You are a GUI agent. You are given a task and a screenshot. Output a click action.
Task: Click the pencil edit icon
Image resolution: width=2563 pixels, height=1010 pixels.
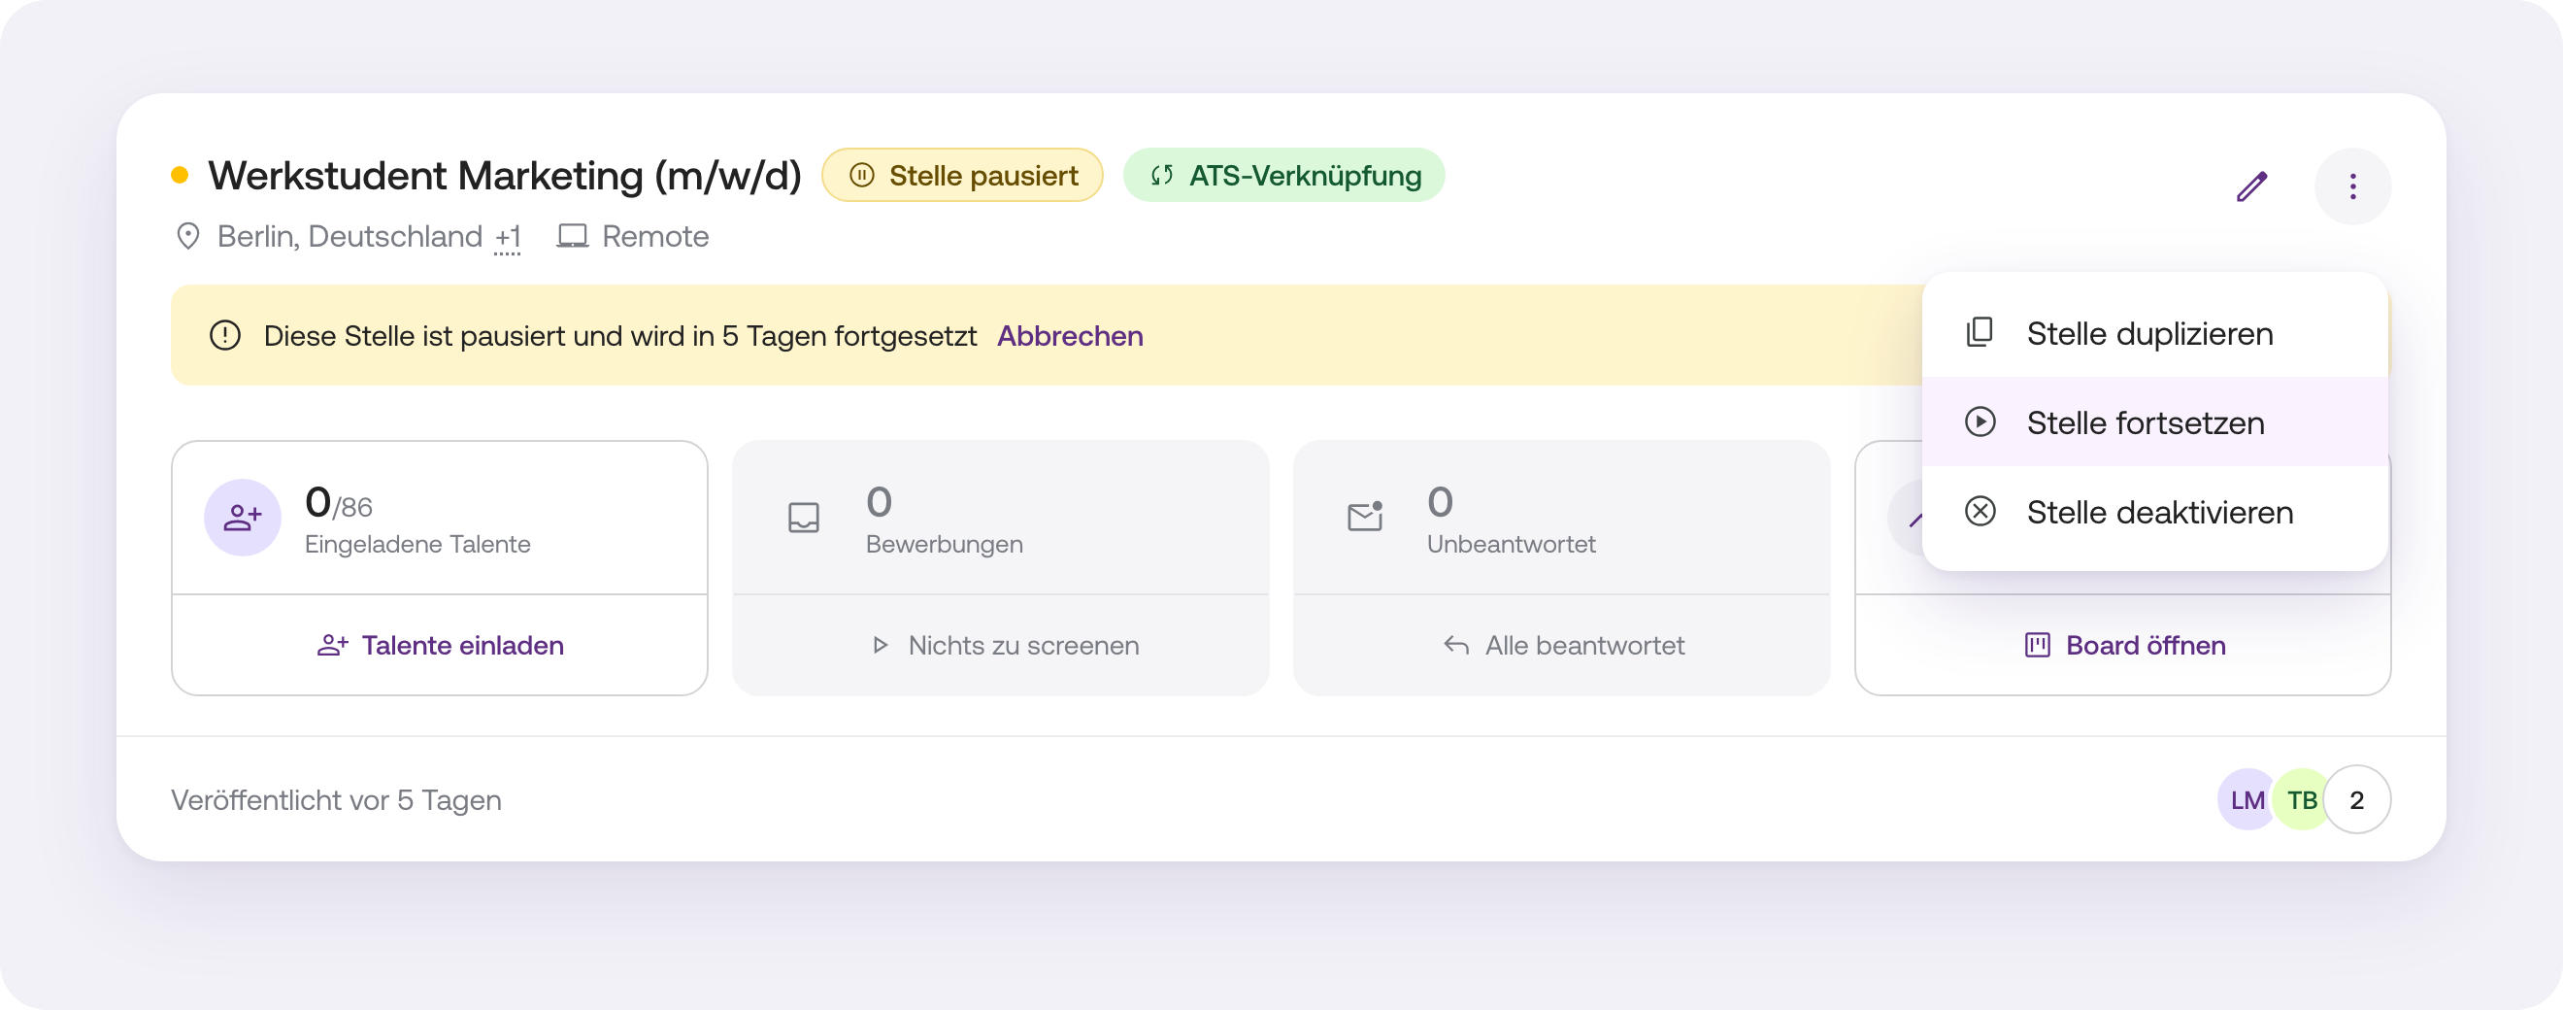pyautogui.click(x=2251, y=186)
